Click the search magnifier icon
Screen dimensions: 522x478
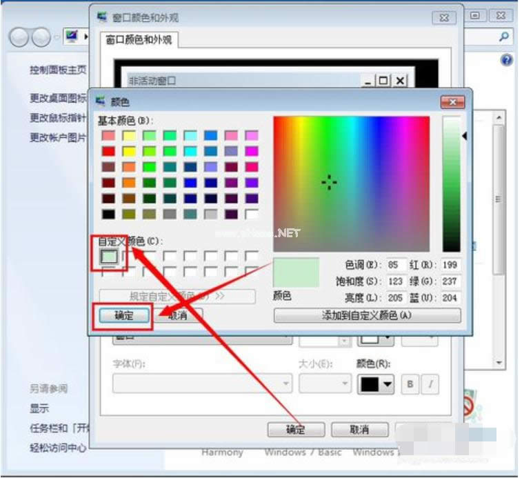(x=505, y=37)
